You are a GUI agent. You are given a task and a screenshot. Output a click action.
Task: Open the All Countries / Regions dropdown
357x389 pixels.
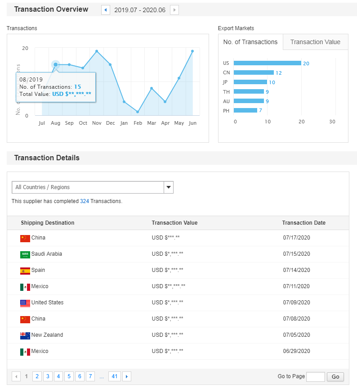click(x=93, y=187)
